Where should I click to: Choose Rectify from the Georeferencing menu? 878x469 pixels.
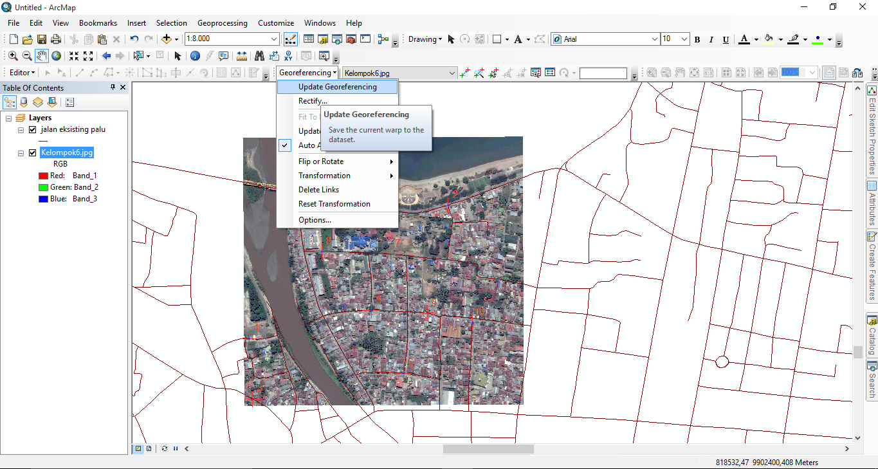pyautogui.click(x=313, y=101)
